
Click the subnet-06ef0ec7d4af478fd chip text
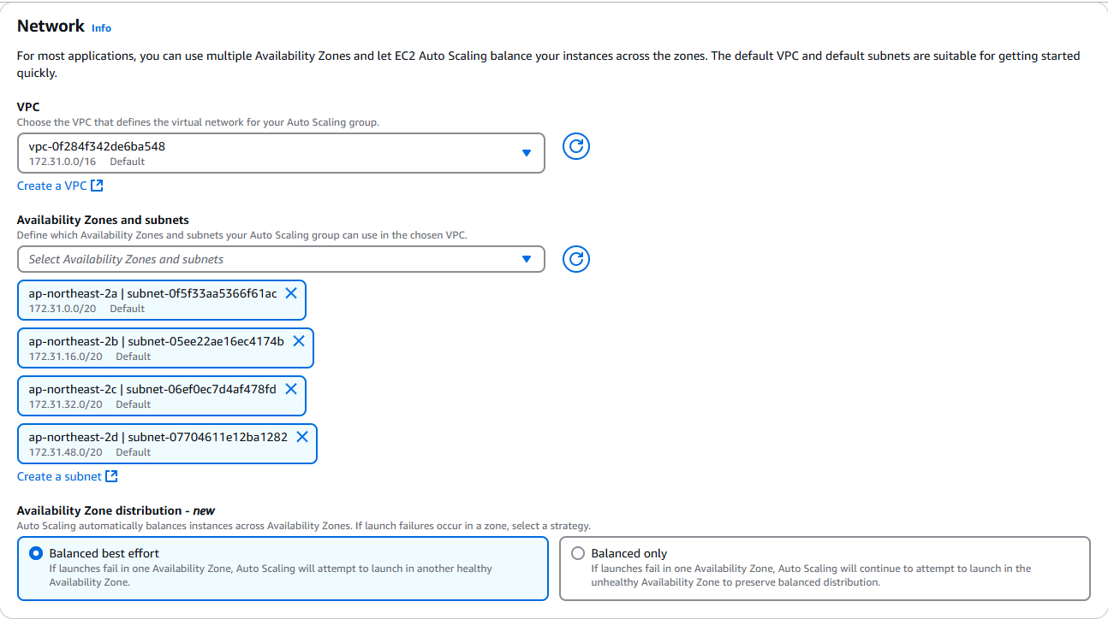(x=202, y=389)
